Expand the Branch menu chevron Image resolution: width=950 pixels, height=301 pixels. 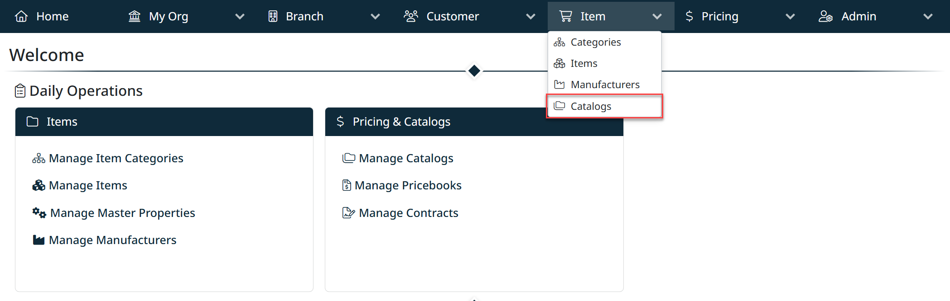tap(375, 17)
